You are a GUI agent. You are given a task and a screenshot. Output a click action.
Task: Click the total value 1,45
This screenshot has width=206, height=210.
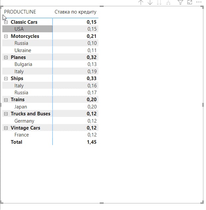pyautogui.click(x=91, y=142)
